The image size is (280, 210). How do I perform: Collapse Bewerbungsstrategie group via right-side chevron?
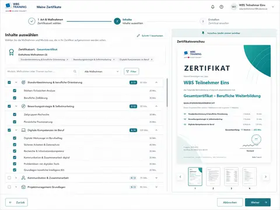156,106
